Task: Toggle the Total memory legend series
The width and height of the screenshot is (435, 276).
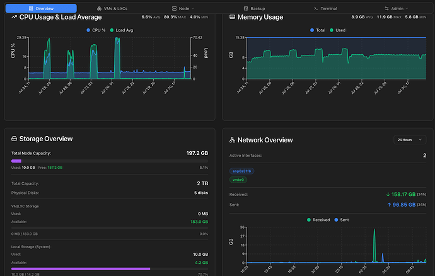Action: (x=318, y=30)
